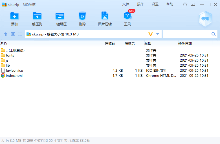This screenshot has height=144, width=220.
Task: Click the skin shirt icon in title bar
Action: (x=185, y=4)
